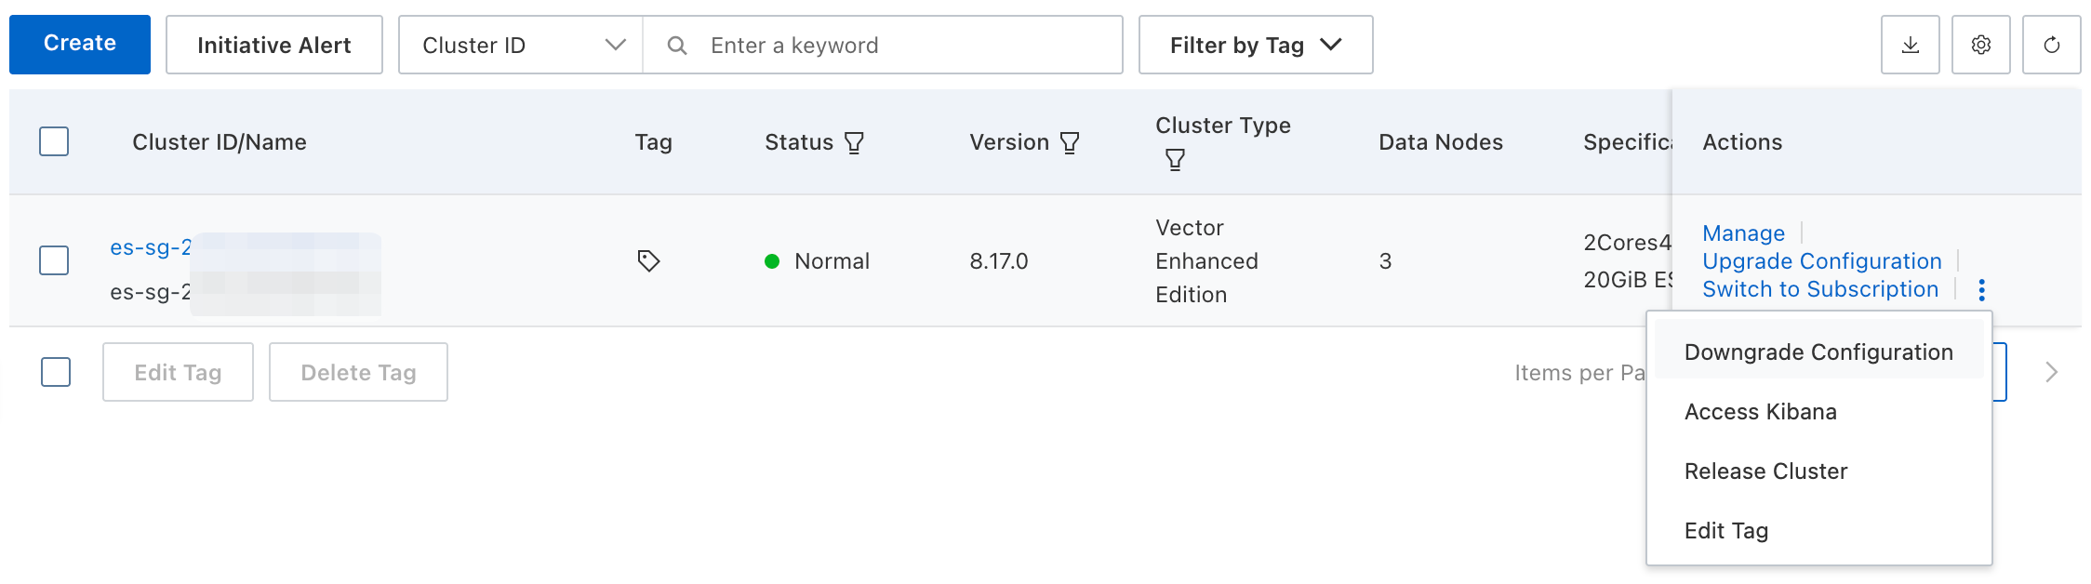Select Downgrade Configuration from the menu
The height and width of the screenshot is (584, 2091).
coord(1818,352)
